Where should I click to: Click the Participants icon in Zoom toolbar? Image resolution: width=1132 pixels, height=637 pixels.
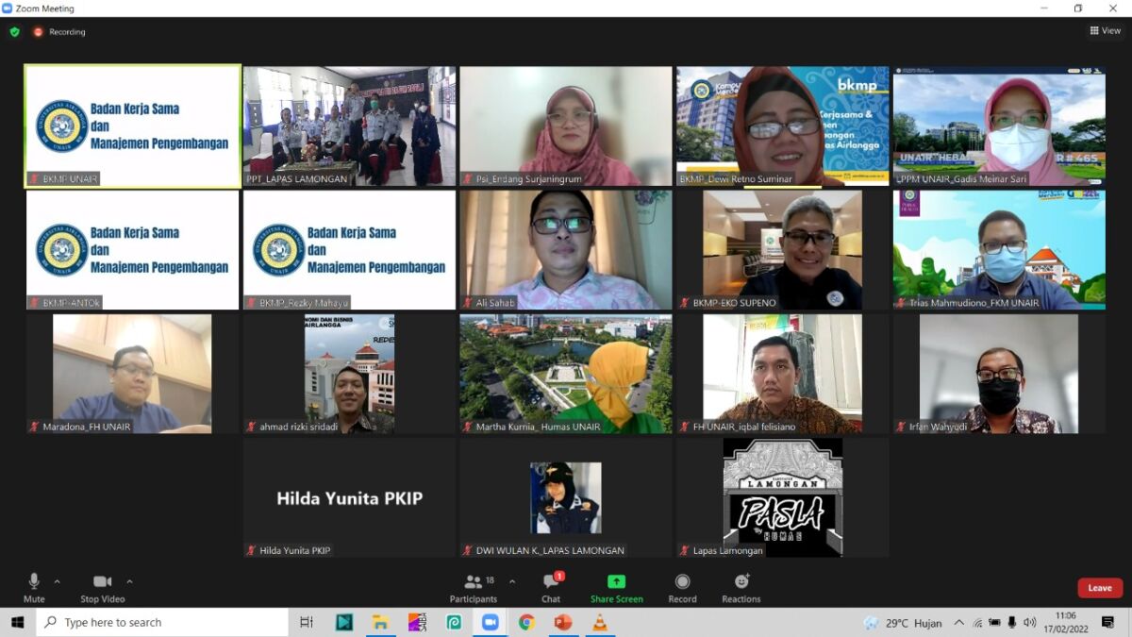tap(474, 582)
